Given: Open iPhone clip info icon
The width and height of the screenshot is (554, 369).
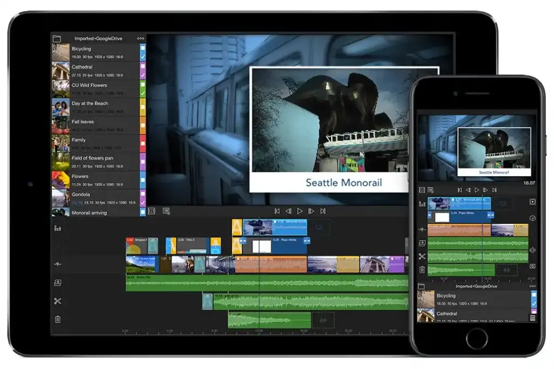Looking at the screenshot, I should (x=421, y=190).
